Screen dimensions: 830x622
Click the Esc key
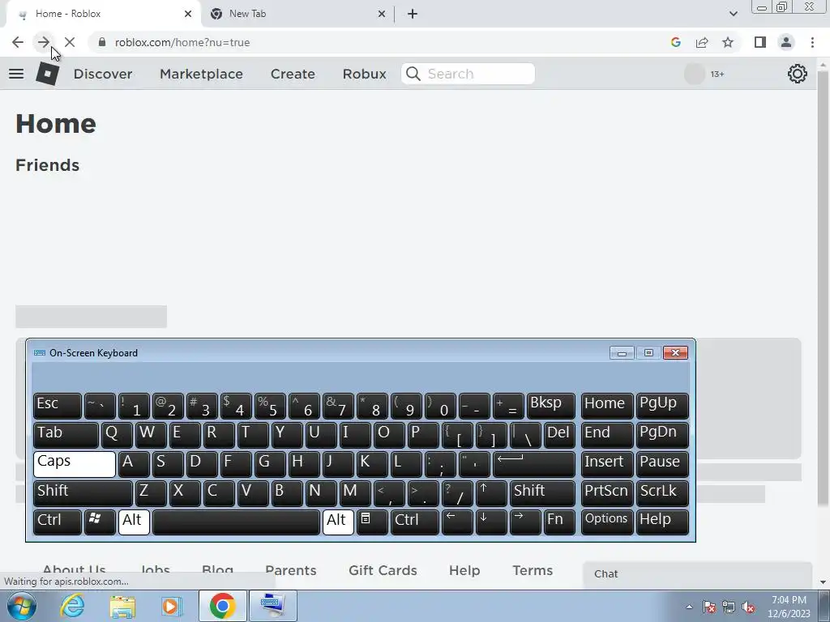tap(58, 406)
